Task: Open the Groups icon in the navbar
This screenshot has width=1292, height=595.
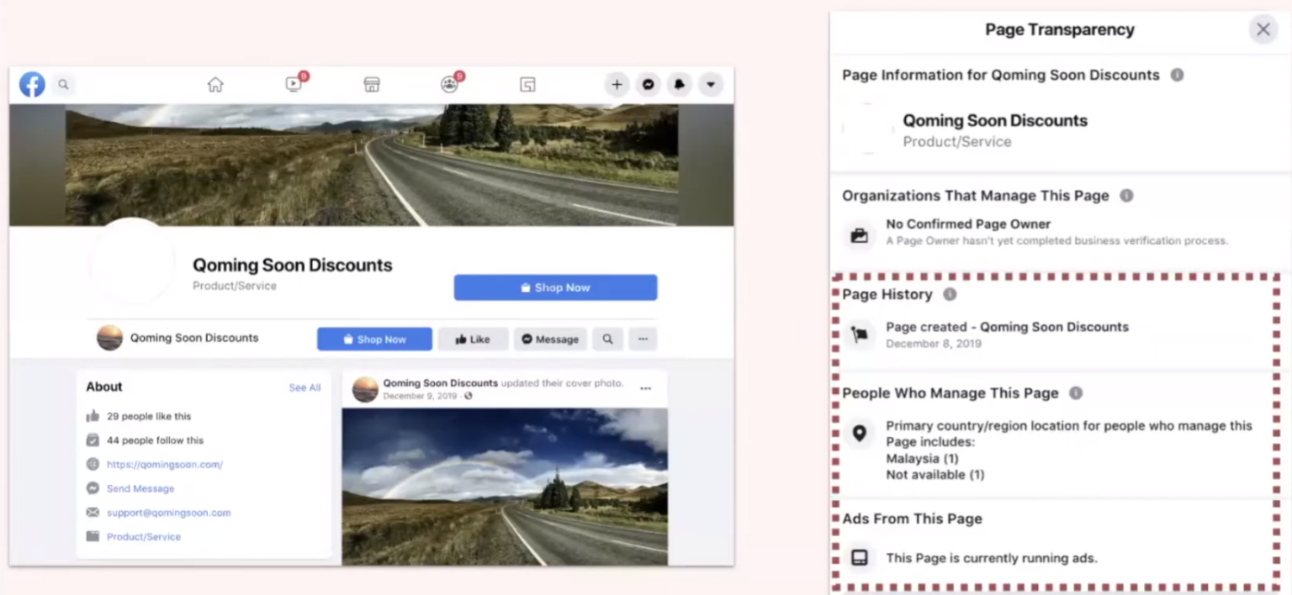Action: coord(451,84)
